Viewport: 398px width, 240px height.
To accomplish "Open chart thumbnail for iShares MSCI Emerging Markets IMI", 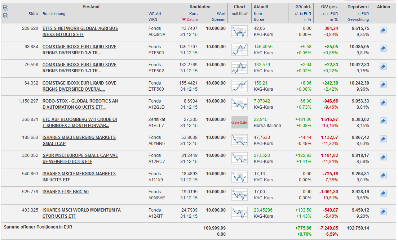I will [239, 177].
